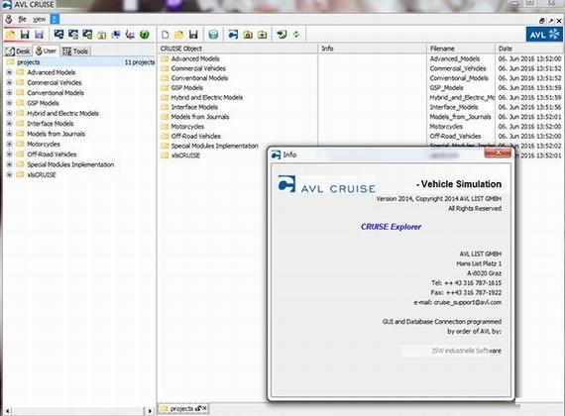This screenshot has height=416, width=565.
Task: Expand the Motorcycles tree node
Action: (x=9, y=144)
